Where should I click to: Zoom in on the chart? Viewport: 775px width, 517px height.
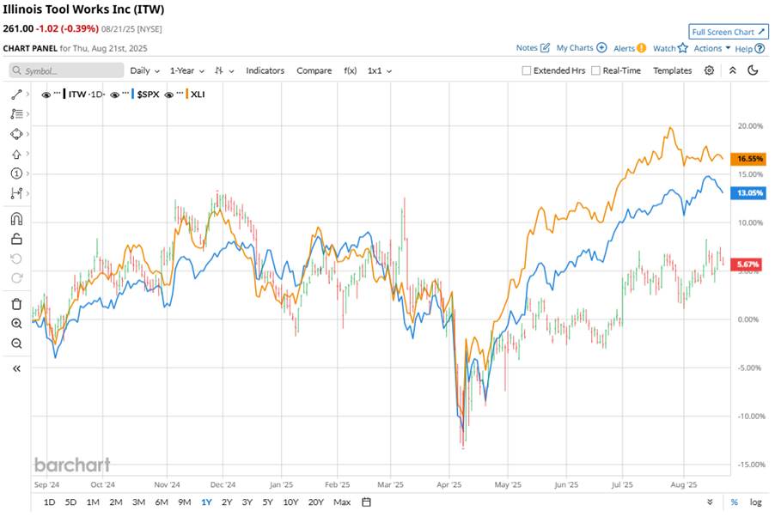tap(16, 324)
